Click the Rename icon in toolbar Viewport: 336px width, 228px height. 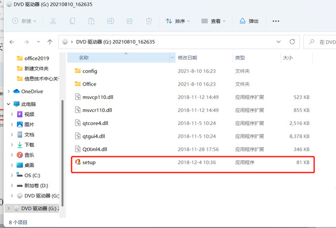pyautogui.click(x=110, y=22)
